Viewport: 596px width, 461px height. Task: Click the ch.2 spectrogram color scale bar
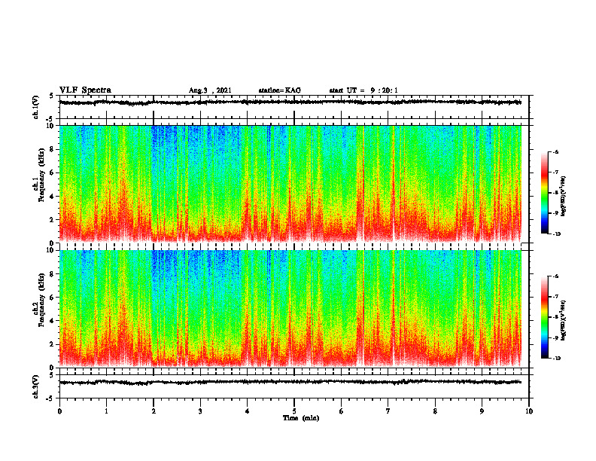pyautogui.click(x=544, y=317)
